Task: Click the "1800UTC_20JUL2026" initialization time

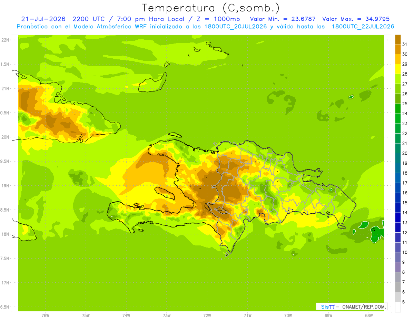Action: 236,27
